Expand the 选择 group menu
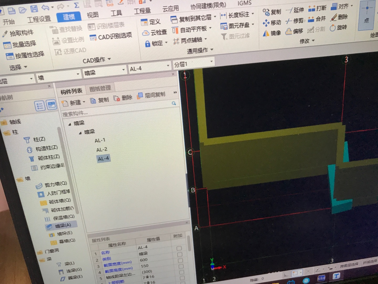 (x=18, y=67)
